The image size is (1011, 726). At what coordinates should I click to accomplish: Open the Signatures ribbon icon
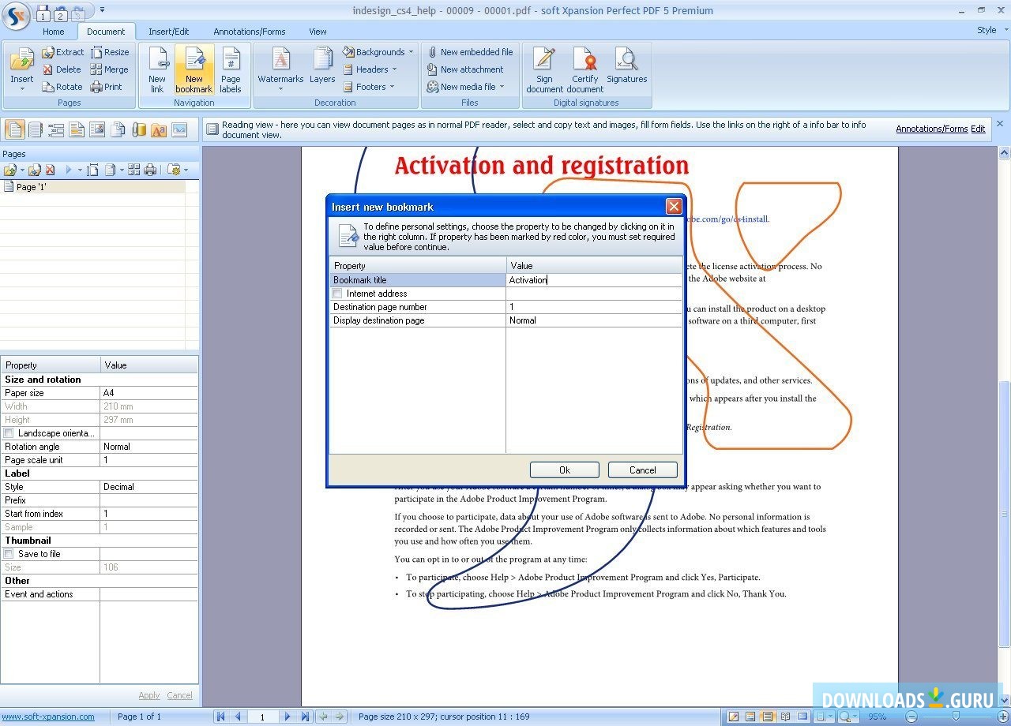[x=627, y=65]
